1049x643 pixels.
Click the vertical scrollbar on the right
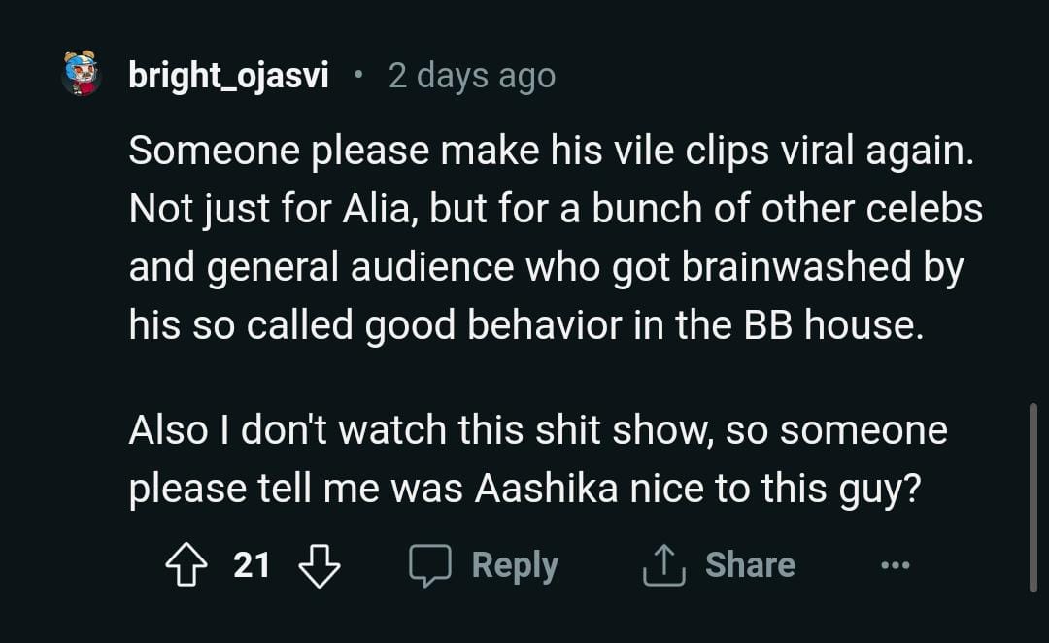point(1032,495)
